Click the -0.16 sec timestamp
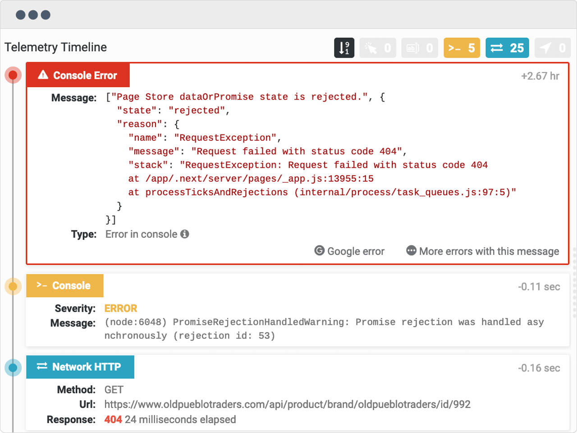Viewport: 577px width, 433px height. pyautogui.click(x=539, y=368)
